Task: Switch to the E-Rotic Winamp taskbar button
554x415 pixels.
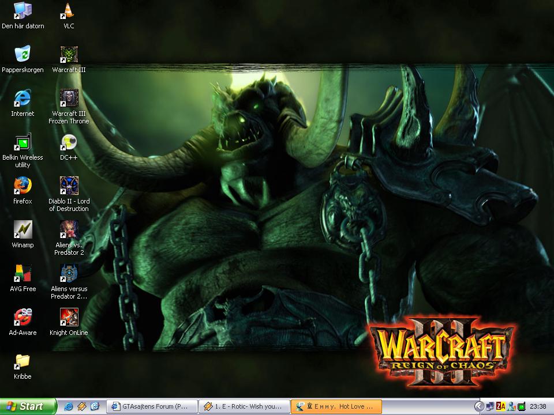Action: (244, 406)
